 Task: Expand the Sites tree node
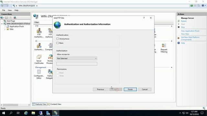(5, 29)
